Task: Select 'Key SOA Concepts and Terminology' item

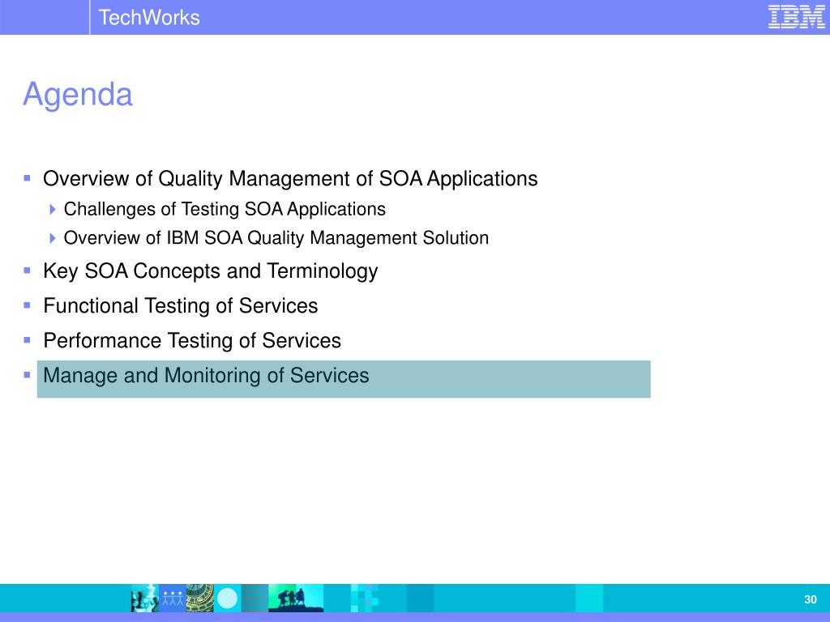Action: click(210, 271)
